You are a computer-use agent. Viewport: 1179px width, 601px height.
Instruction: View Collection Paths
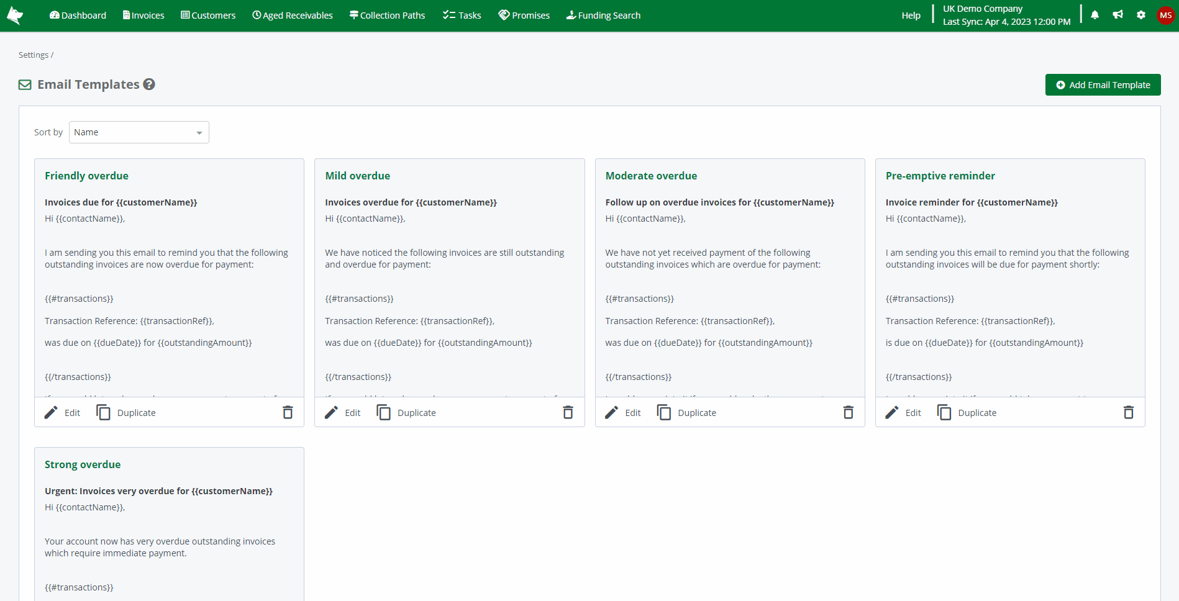tap(386, 15)
